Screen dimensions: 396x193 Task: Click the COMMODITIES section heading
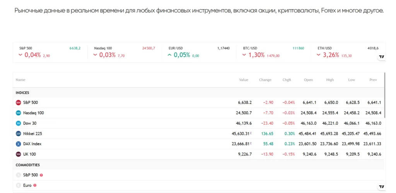click(28, 165)
